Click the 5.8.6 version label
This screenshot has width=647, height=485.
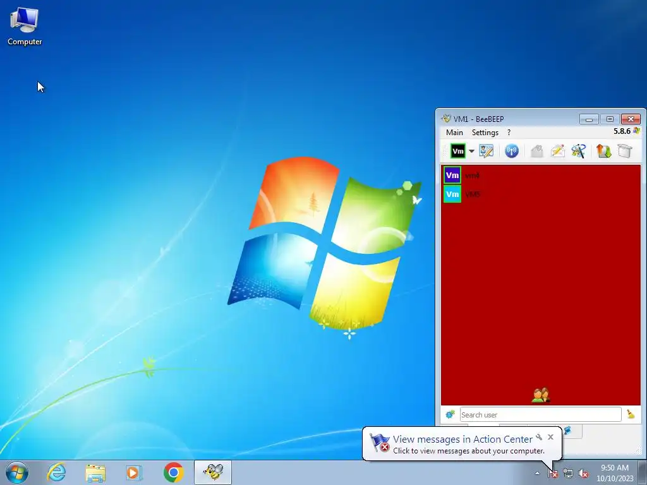(x=622, y=131)
